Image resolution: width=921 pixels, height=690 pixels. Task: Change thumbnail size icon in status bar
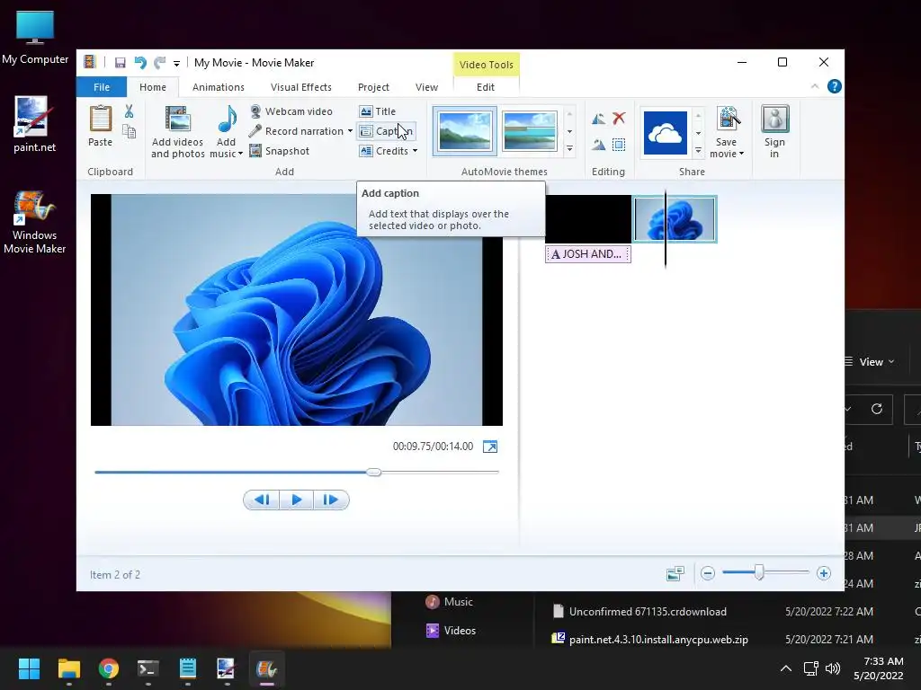pos(675,573)
